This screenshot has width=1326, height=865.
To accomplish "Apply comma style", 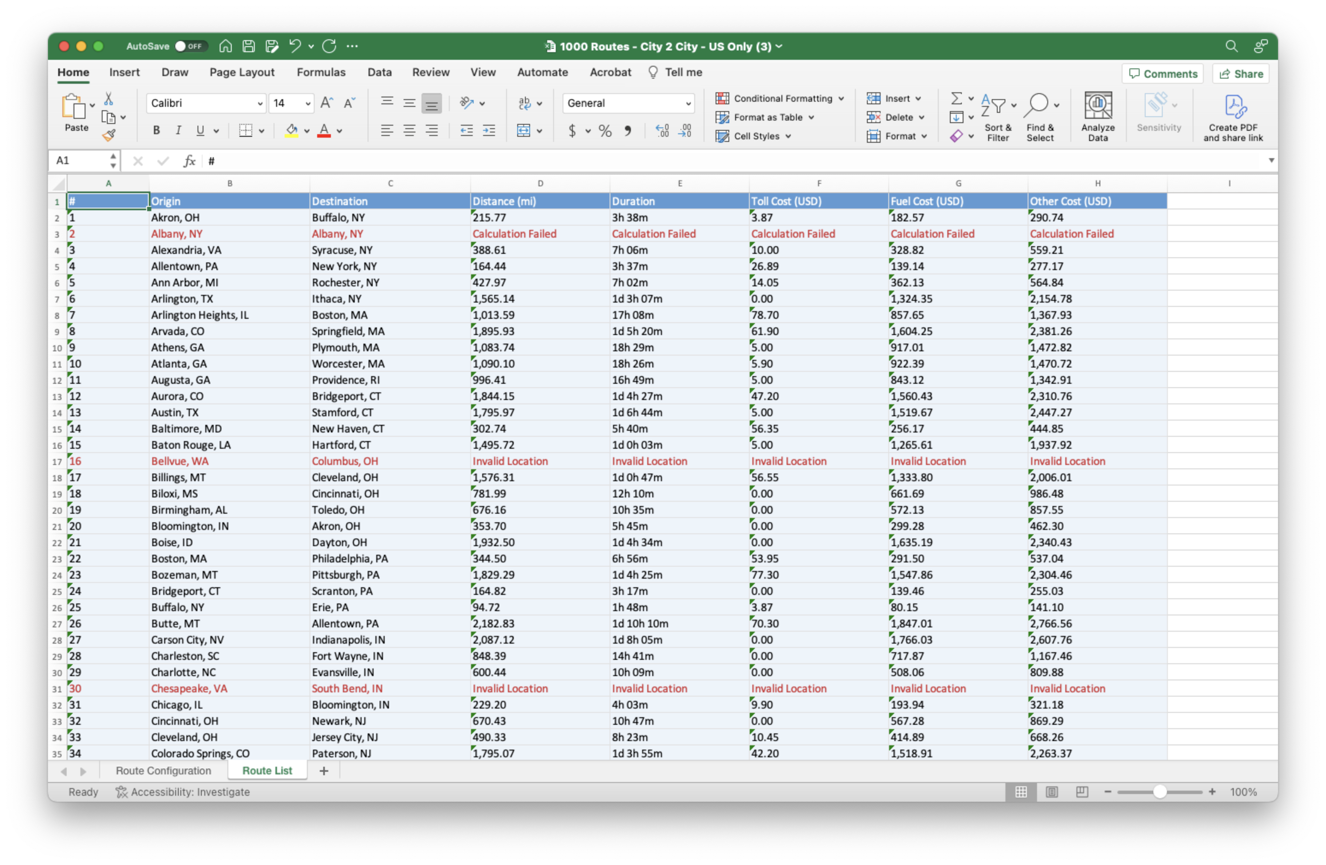I will [628, 131].
